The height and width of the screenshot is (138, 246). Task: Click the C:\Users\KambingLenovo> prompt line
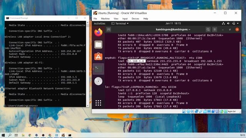click(x=21, y=106)
